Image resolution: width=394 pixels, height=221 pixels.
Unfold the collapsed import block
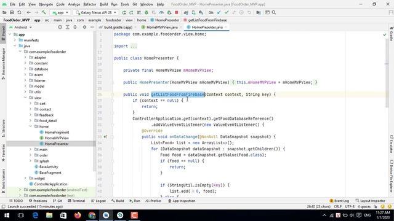pos(134,46)
